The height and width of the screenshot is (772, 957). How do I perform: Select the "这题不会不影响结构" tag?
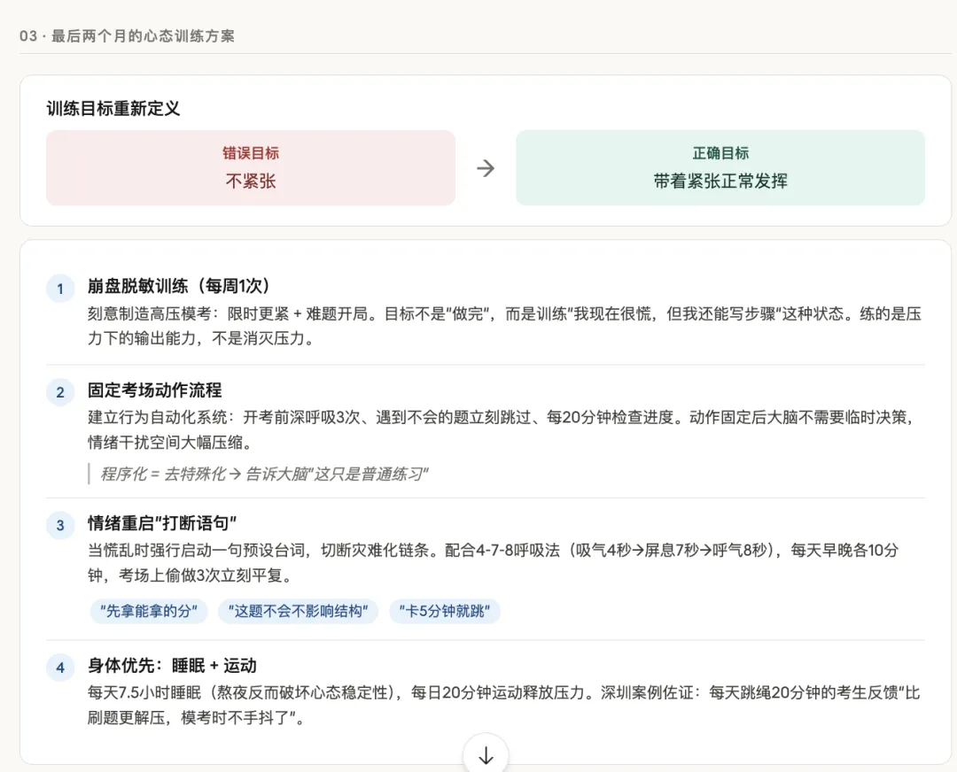pyautogui.click(x=299, y=612)
